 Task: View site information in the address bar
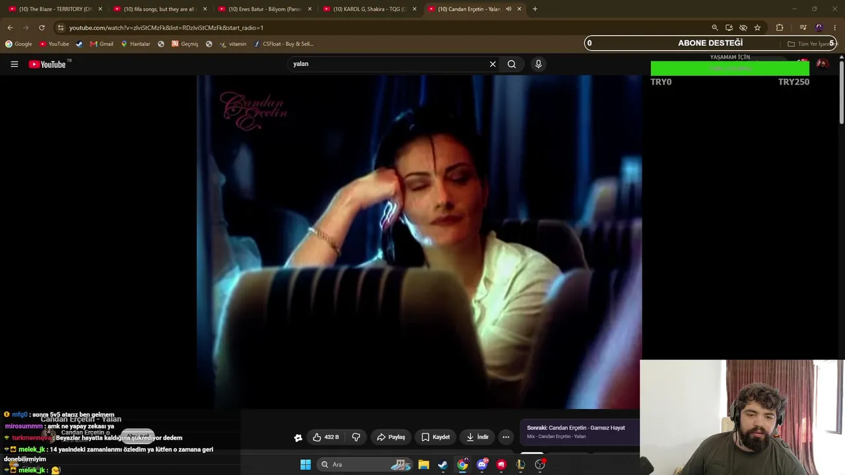61,28
